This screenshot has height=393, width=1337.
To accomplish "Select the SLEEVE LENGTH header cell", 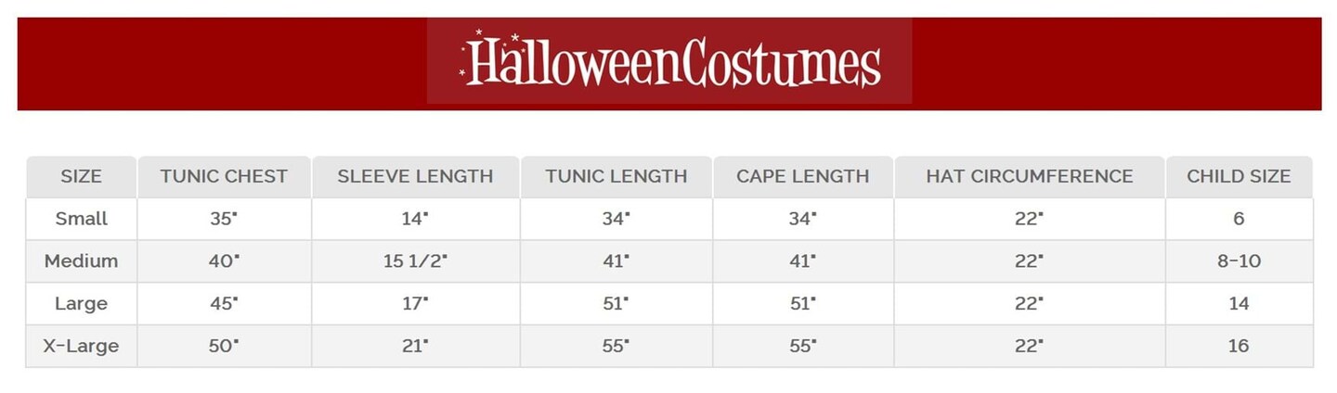I will pos(415,176).
